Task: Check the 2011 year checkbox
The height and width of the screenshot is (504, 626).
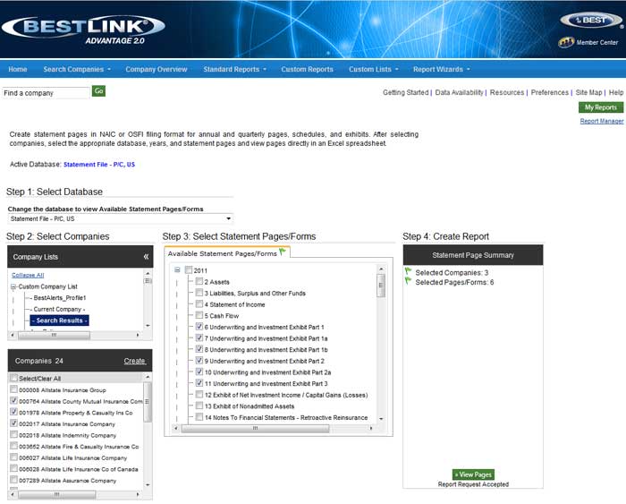Action: [x=189, y=270]
